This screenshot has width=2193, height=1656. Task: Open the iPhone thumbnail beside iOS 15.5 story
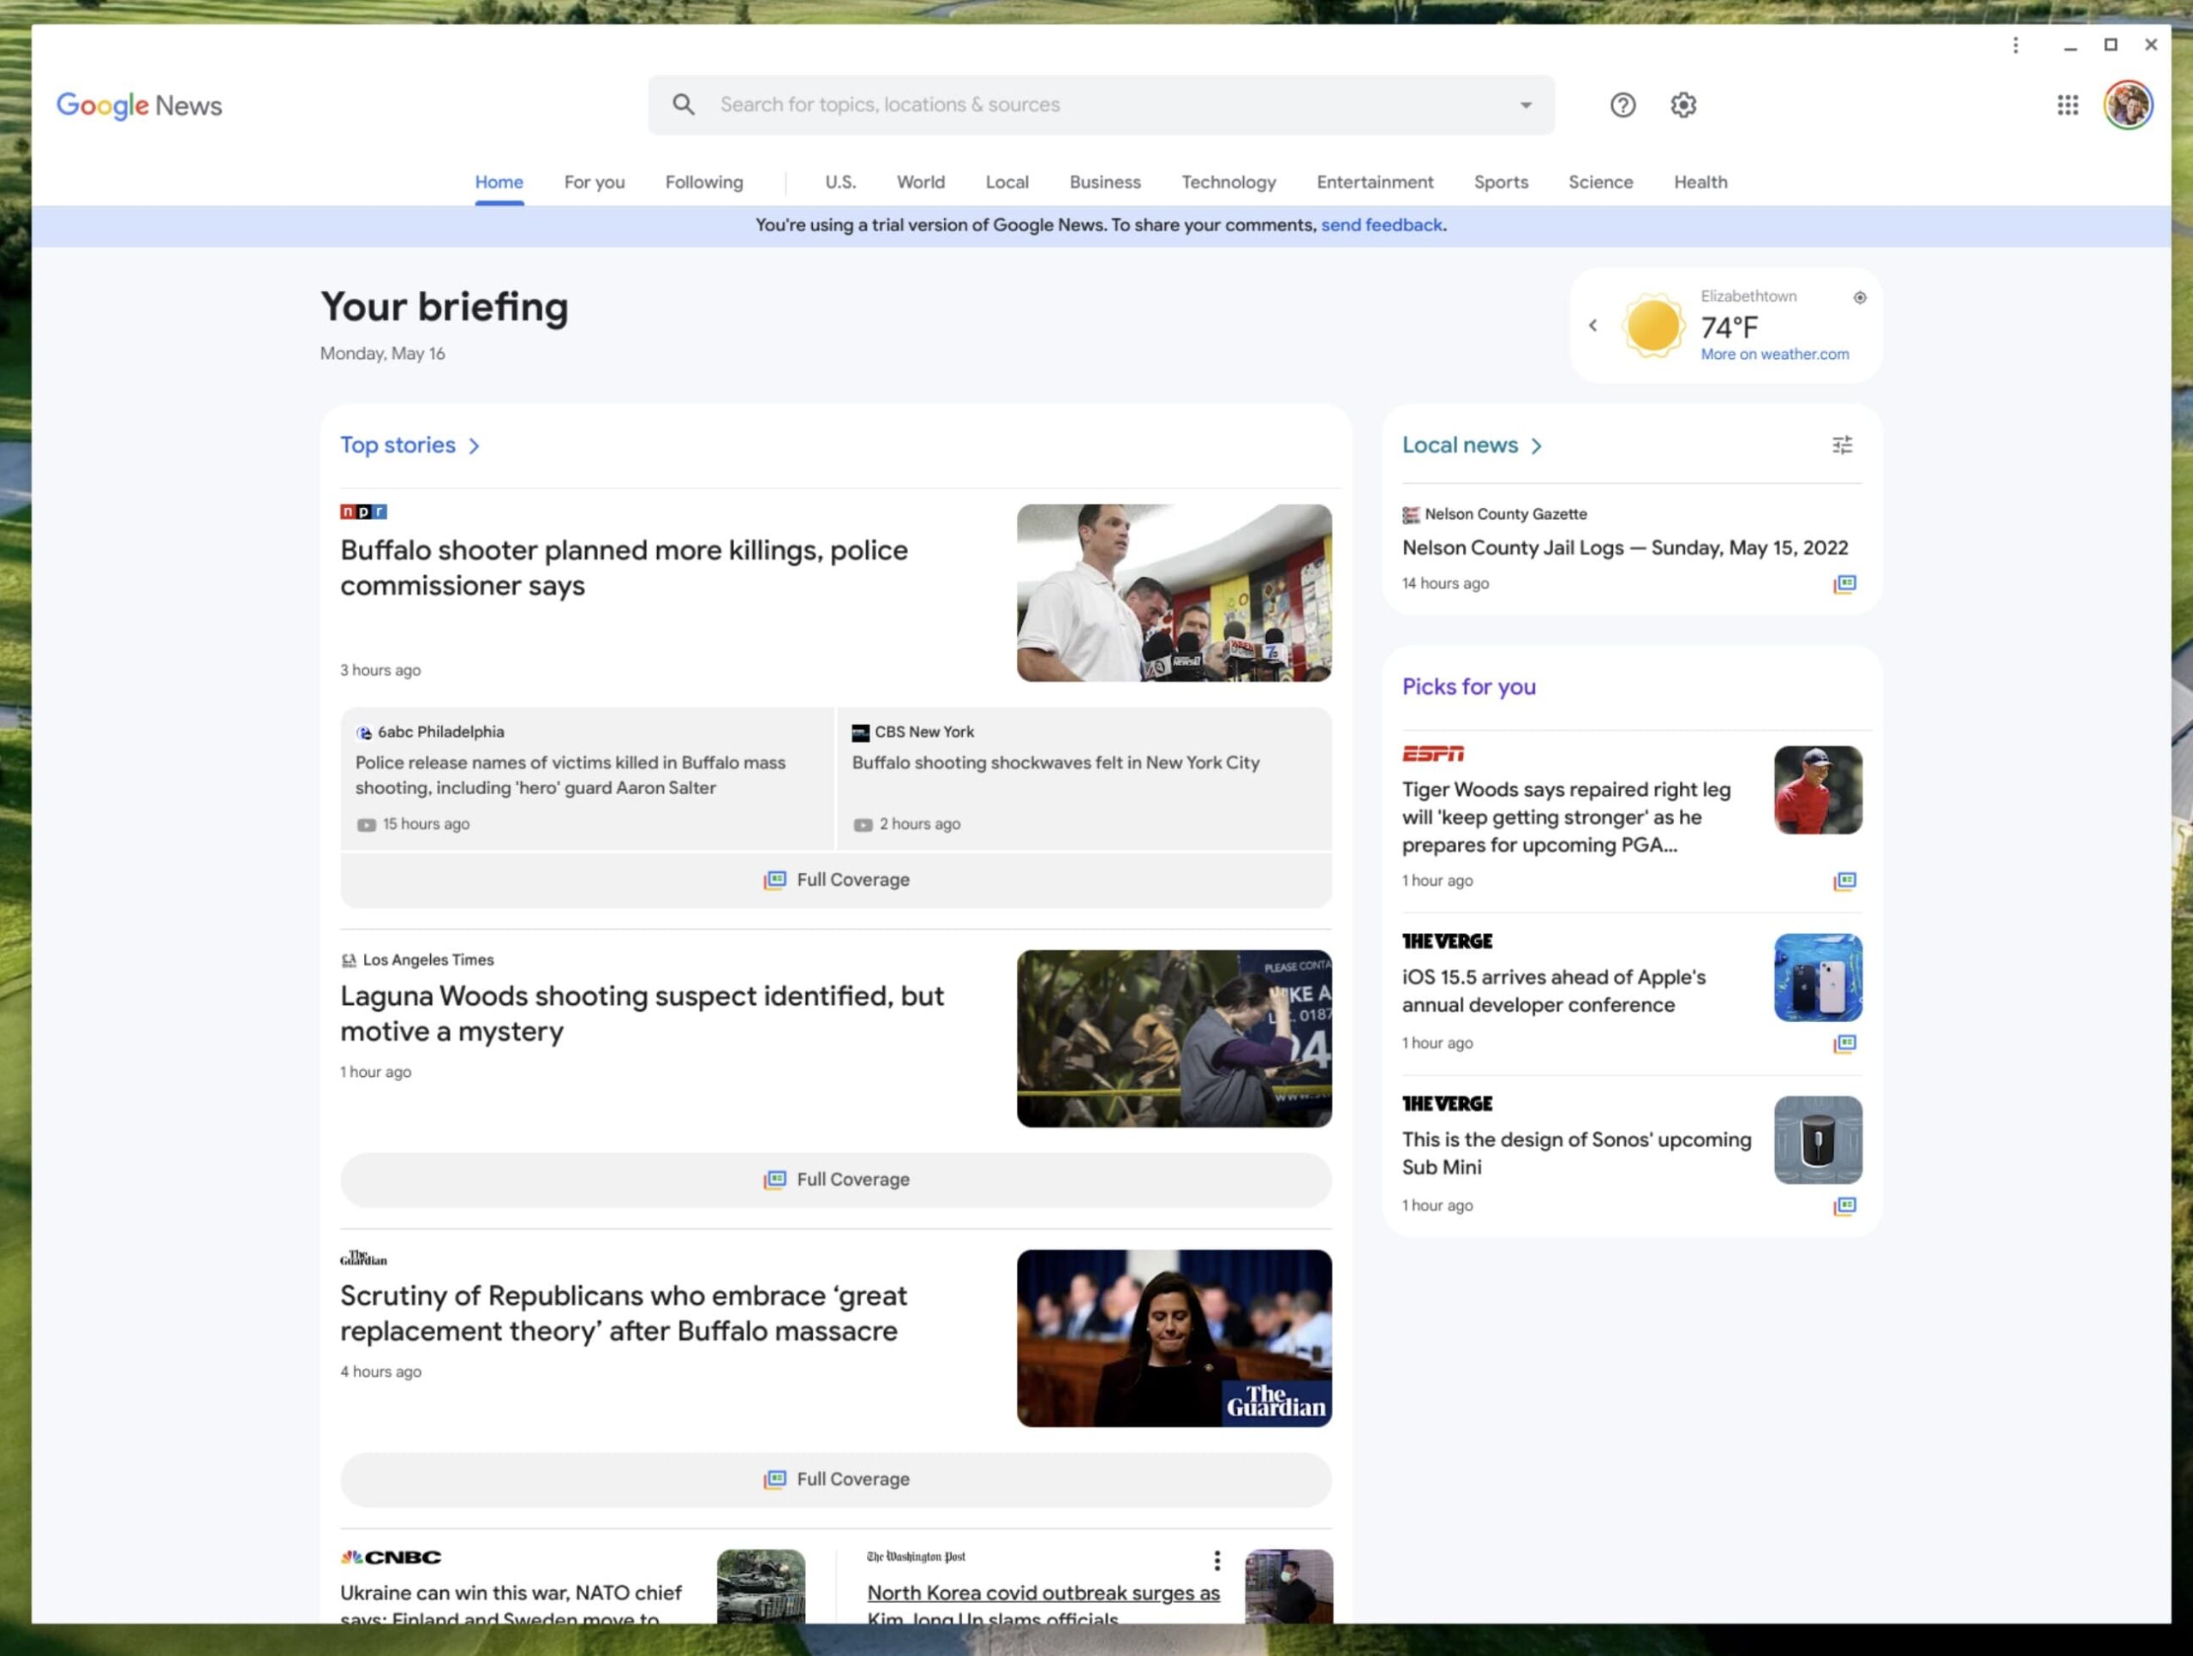[1817, 977]
